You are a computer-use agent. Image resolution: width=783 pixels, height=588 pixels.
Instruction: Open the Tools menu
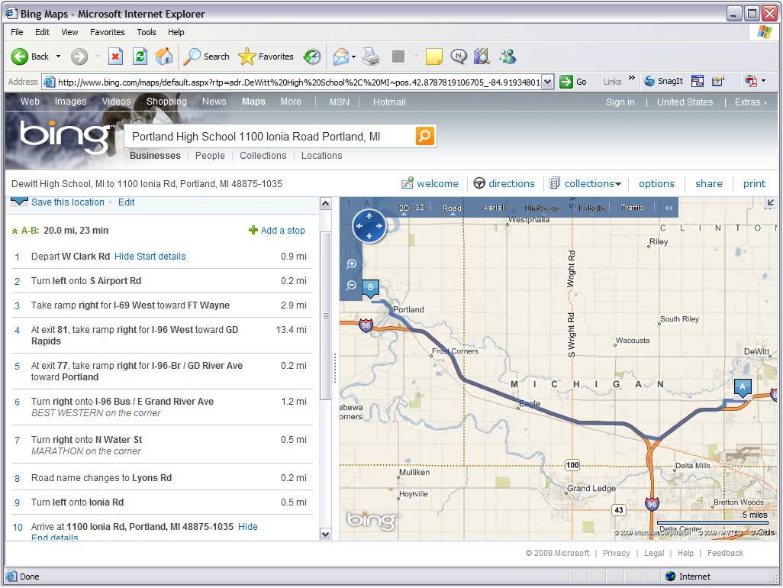pos(147,32)
